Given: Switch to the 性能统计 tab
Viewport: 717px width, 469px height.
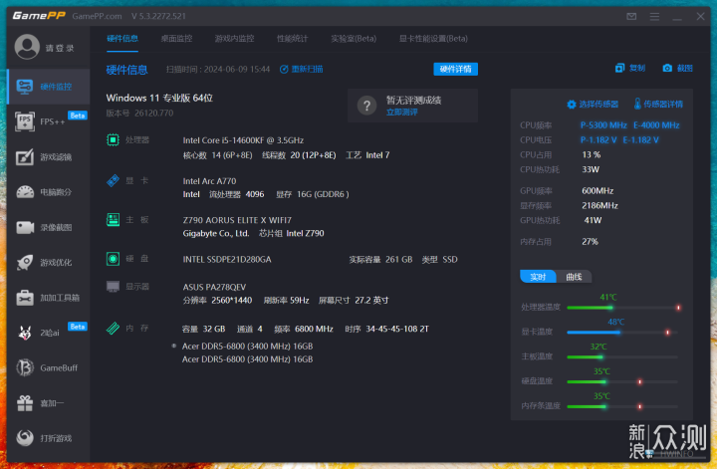Looking at the screenshot, I should coord(292,39).
